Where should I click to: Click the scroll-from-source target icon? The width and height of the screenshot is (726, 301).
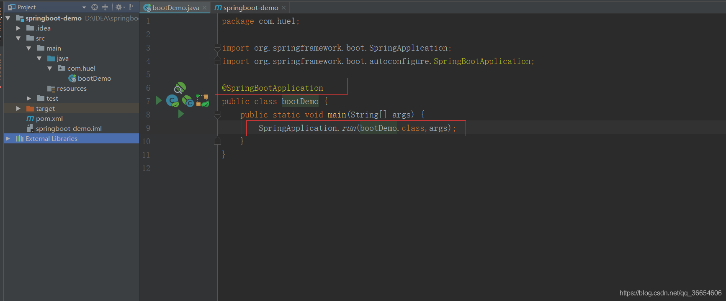point(95,7)
